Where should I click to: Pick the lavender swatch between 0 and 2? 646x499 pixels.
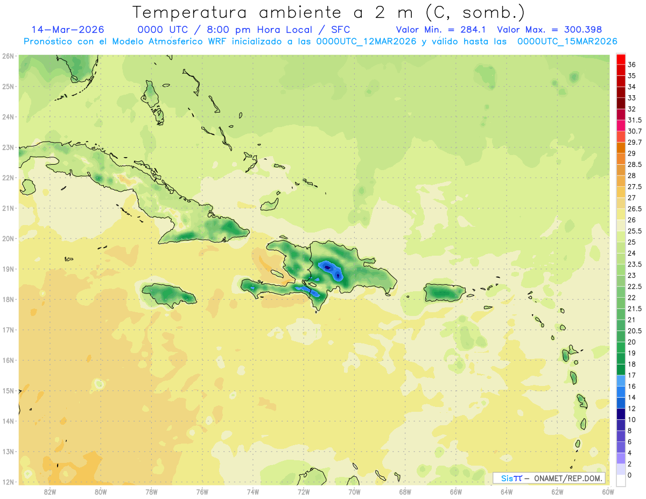pyautogui.click(x=621, y=469)
